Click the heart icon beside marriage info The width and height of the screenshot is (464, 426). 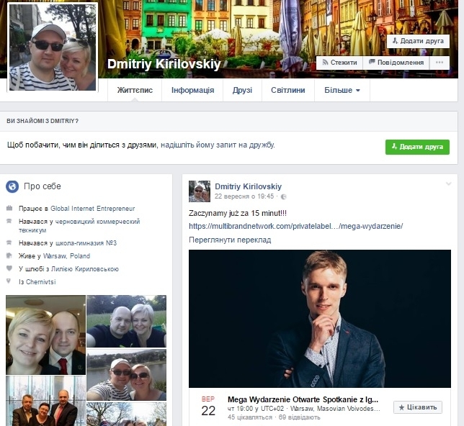(9, 269)
